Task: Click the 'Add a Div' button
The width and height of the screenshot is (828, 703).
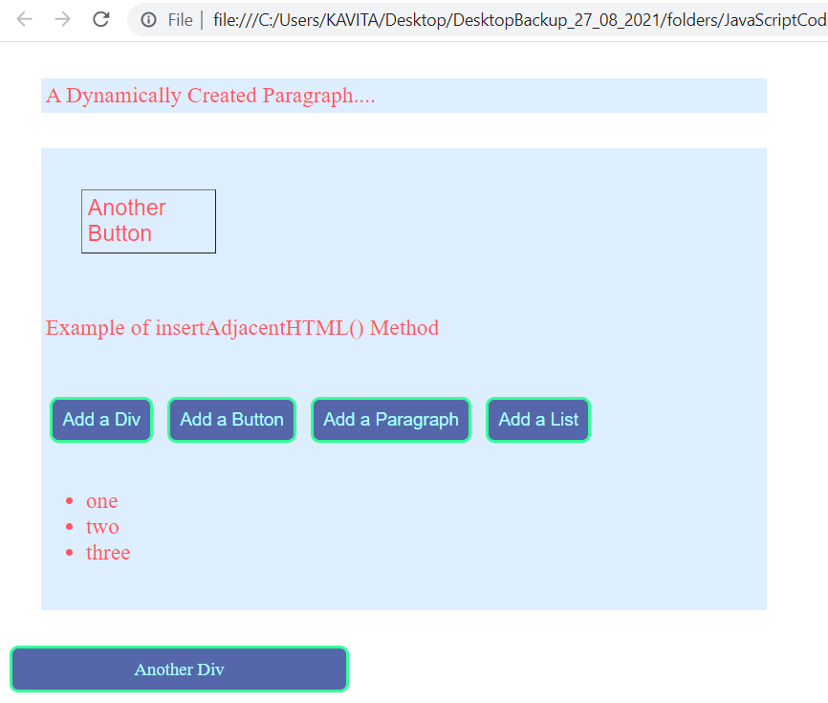Action: [x=101, y=420]
